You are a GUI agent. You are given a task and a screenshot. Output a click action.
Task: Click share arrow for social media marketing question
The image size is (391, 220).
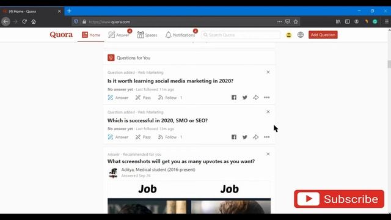tap(255, 98)
